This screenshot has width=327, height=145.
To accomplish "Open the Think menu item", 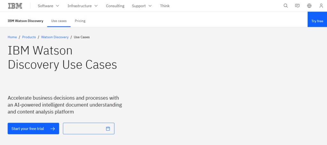I will (165, 6).
